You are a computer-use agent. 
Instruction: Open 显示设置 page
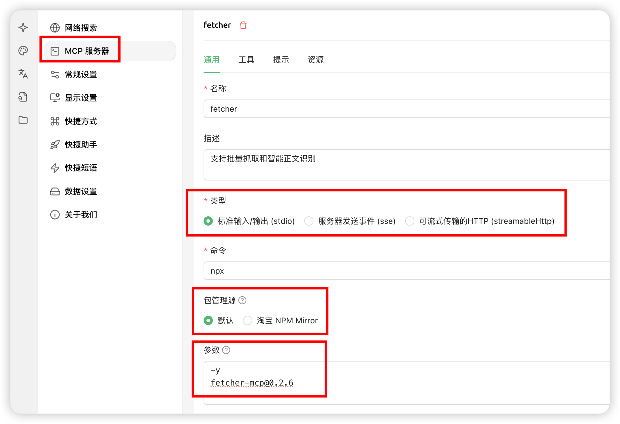[x=110, y=98]
